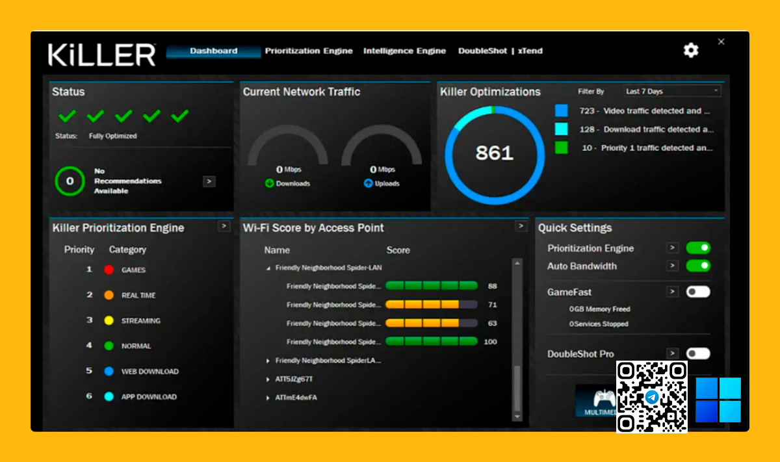Click the 861 optimizations donut chart
780x462 pixels.
494,155
